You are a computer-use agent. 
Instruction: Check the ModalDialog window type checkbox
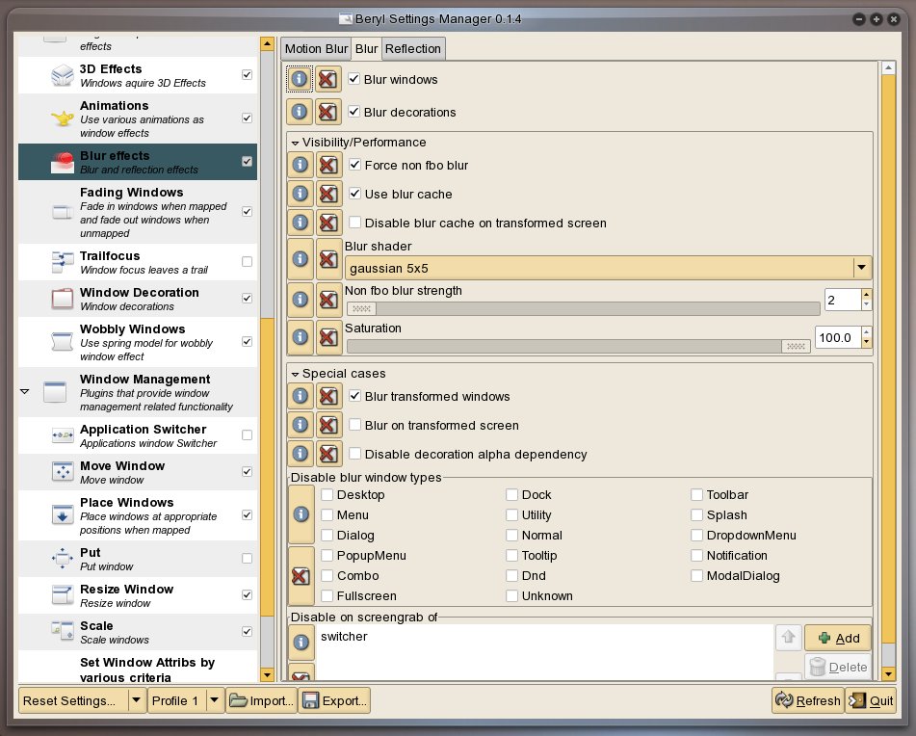pyautogui.click(x=696, y=575)
